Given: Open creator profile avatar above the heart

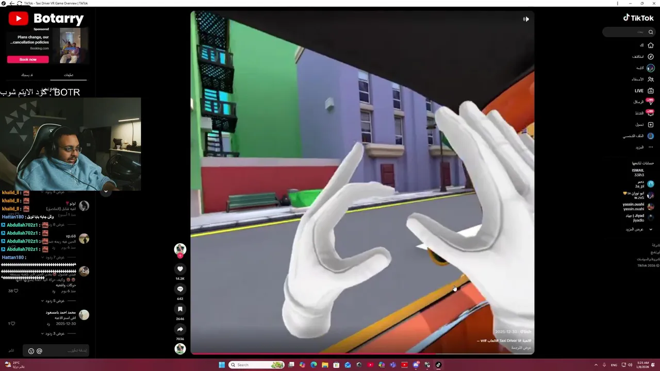Looking at the screenshot, I should pos(180,249).
